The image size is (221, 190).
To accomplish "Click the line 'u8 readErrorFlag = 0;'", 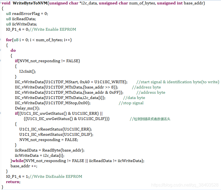I will 27,14.
